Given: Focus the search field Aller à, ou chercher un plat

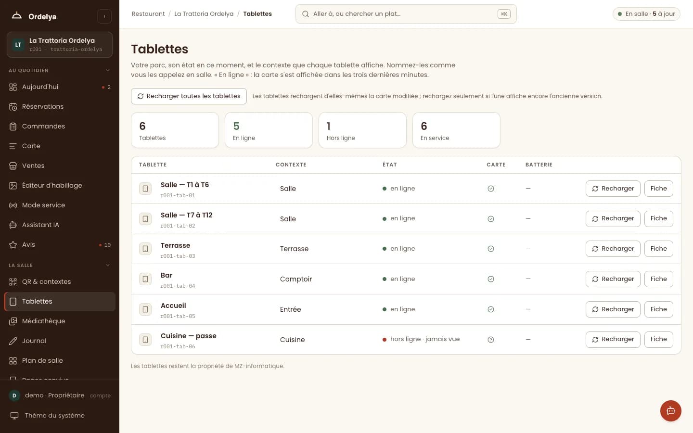Looking at the screenshot, I should 406,14.
